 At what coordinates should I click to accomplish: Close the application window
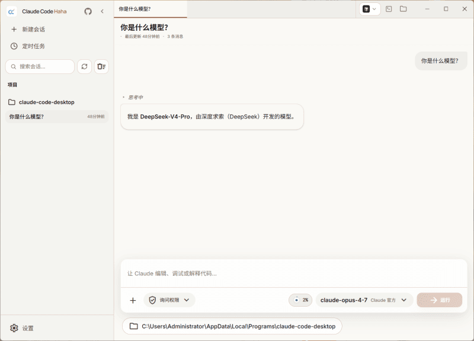pos(465,9)
